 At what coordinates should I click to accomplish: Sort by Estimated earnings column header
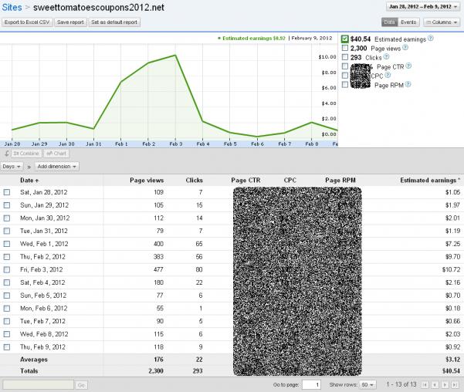click(x=430, y=180)
